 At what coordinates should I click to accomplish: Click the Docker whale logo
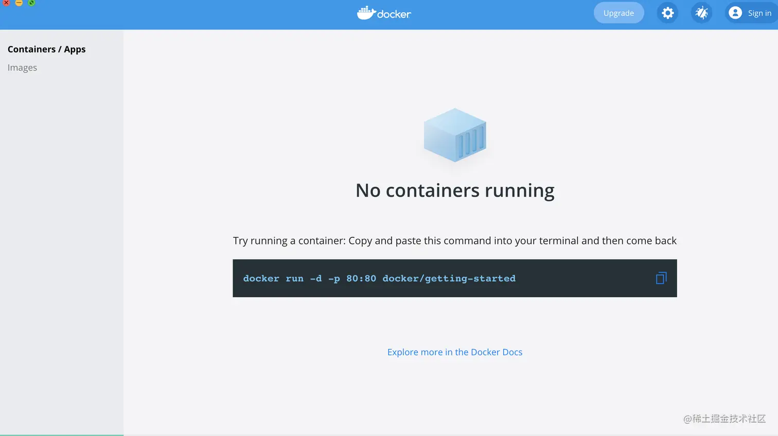pyautogui.click(x=384, y=13)
